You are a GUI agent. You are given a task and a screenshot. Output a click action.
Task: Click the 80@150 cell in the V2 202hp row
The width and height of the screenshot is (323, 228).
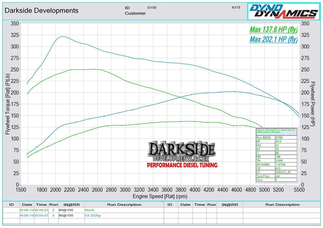click(x=71, y=215)
